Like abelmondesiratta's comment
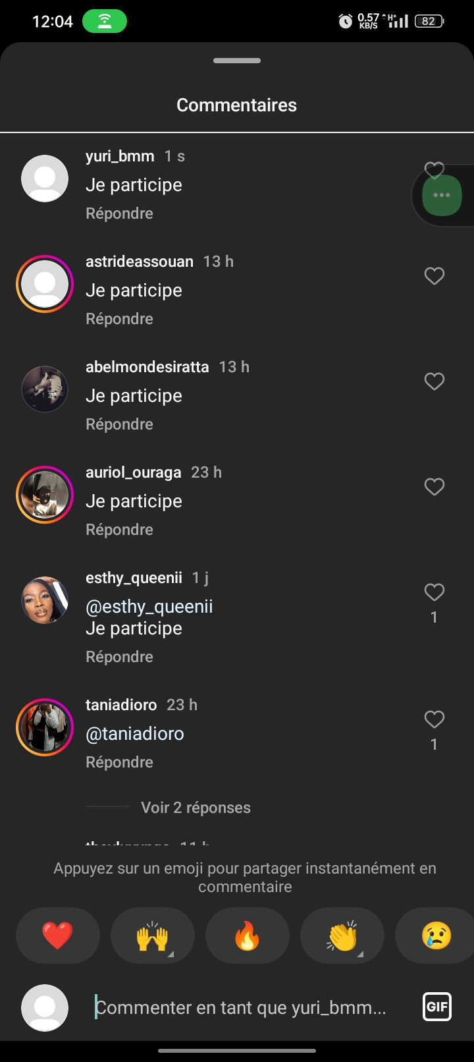The image size is (474, 1062). (x=434, y=381)
